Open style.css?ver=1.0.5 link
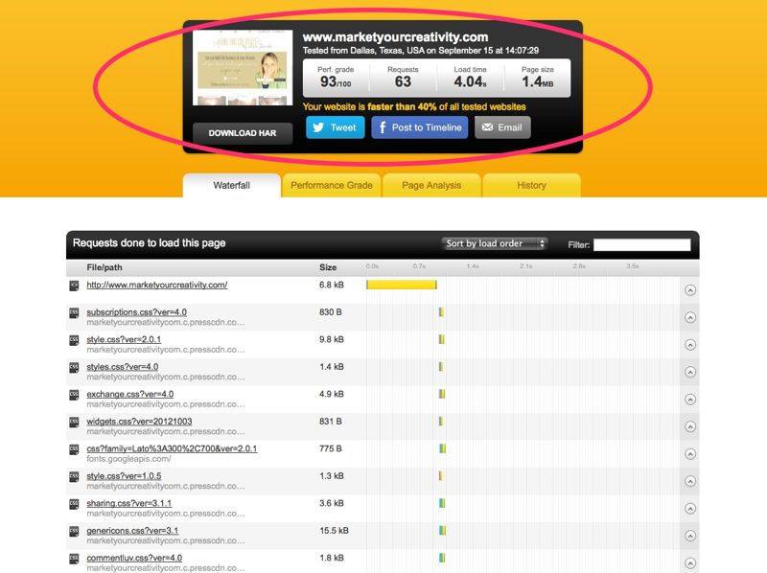The height and width of the screenshot is (573, 767). tap(124, 475)
